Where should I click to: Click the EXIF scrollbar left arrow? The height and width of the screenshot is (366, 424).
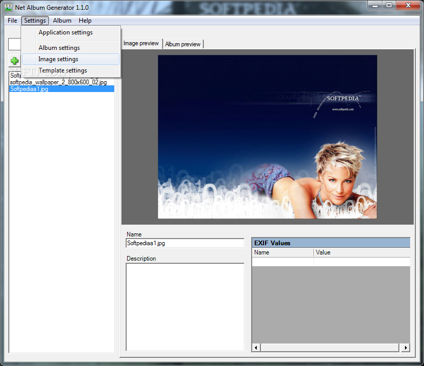click(x=256, y=347)
